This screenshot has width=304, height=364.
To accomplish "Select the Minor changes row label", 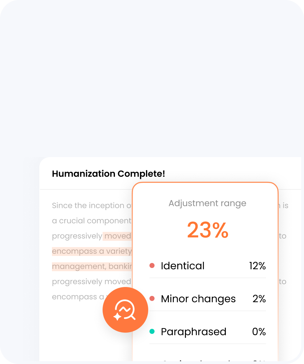I will tap(198, 299).
